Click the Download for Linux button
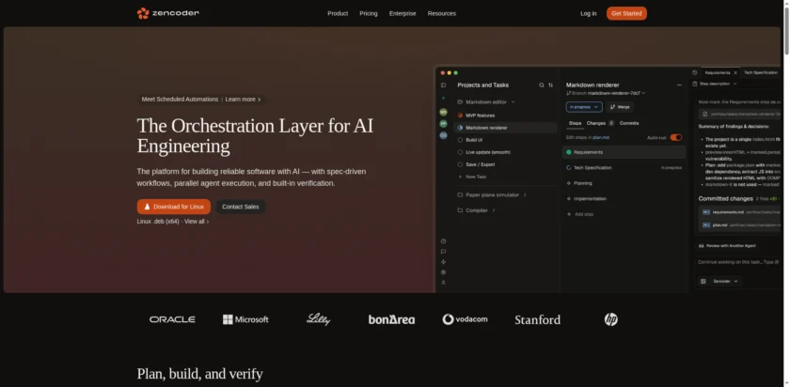The width and height of the screenshot is (790, 387). coord(174,207)
